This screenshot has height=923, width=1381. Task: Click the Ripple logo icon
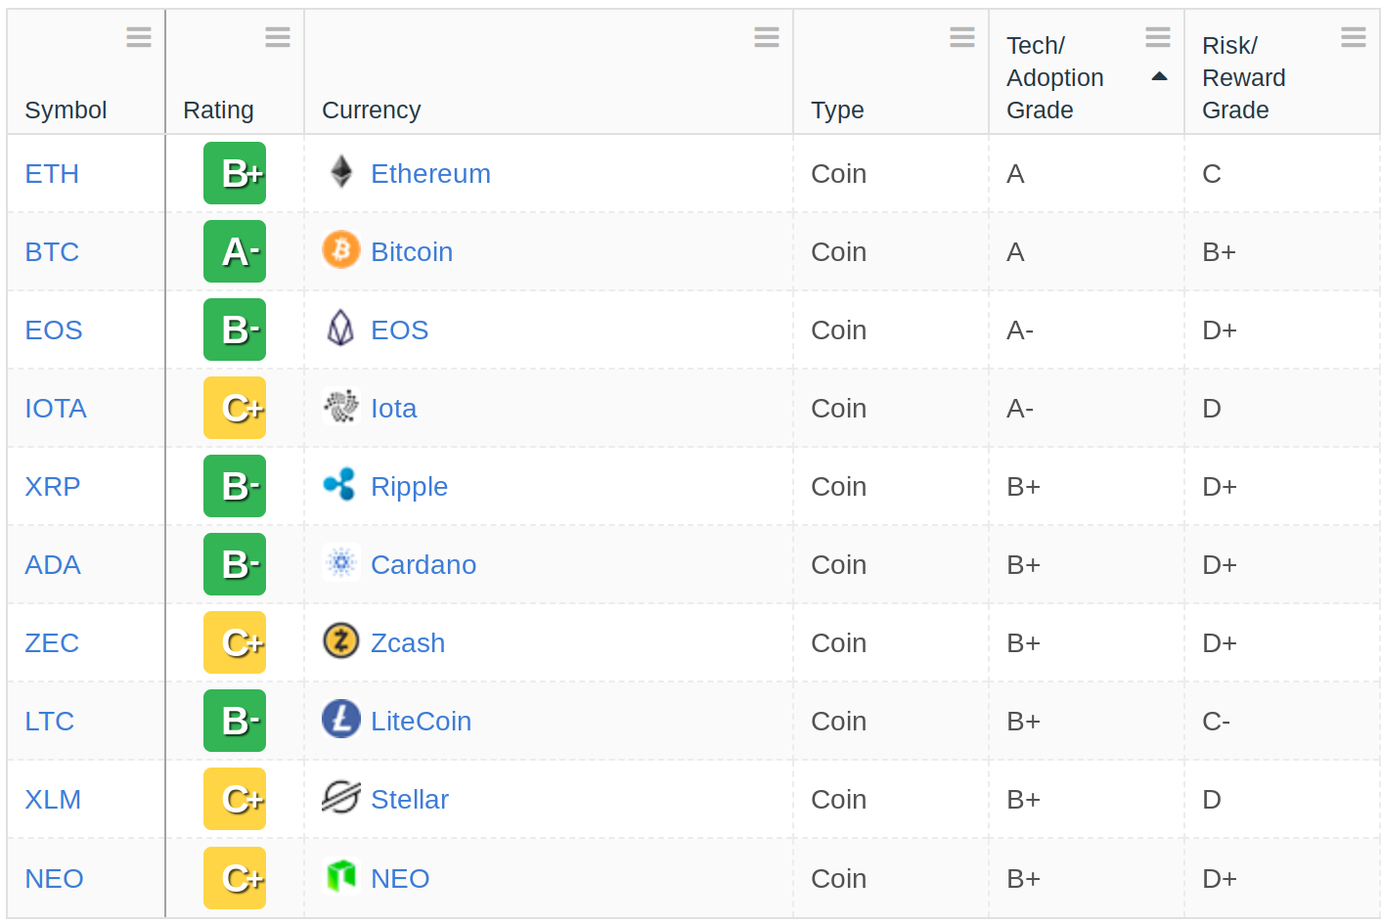tap(340, 484)
